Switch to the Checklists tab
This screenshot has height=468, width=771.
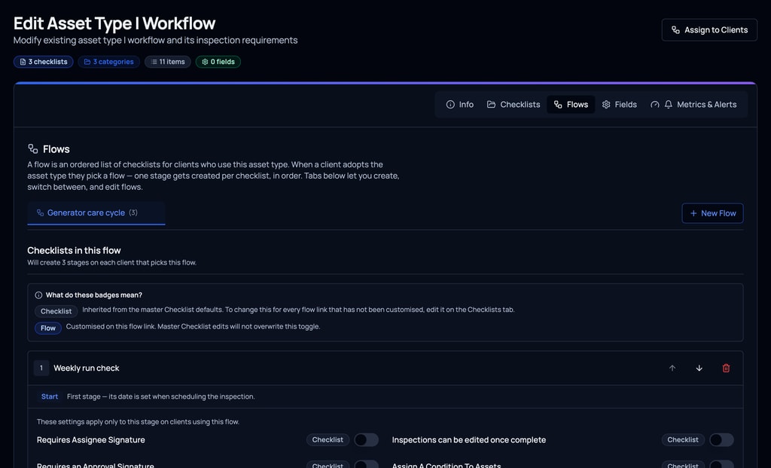coord(513,104)
